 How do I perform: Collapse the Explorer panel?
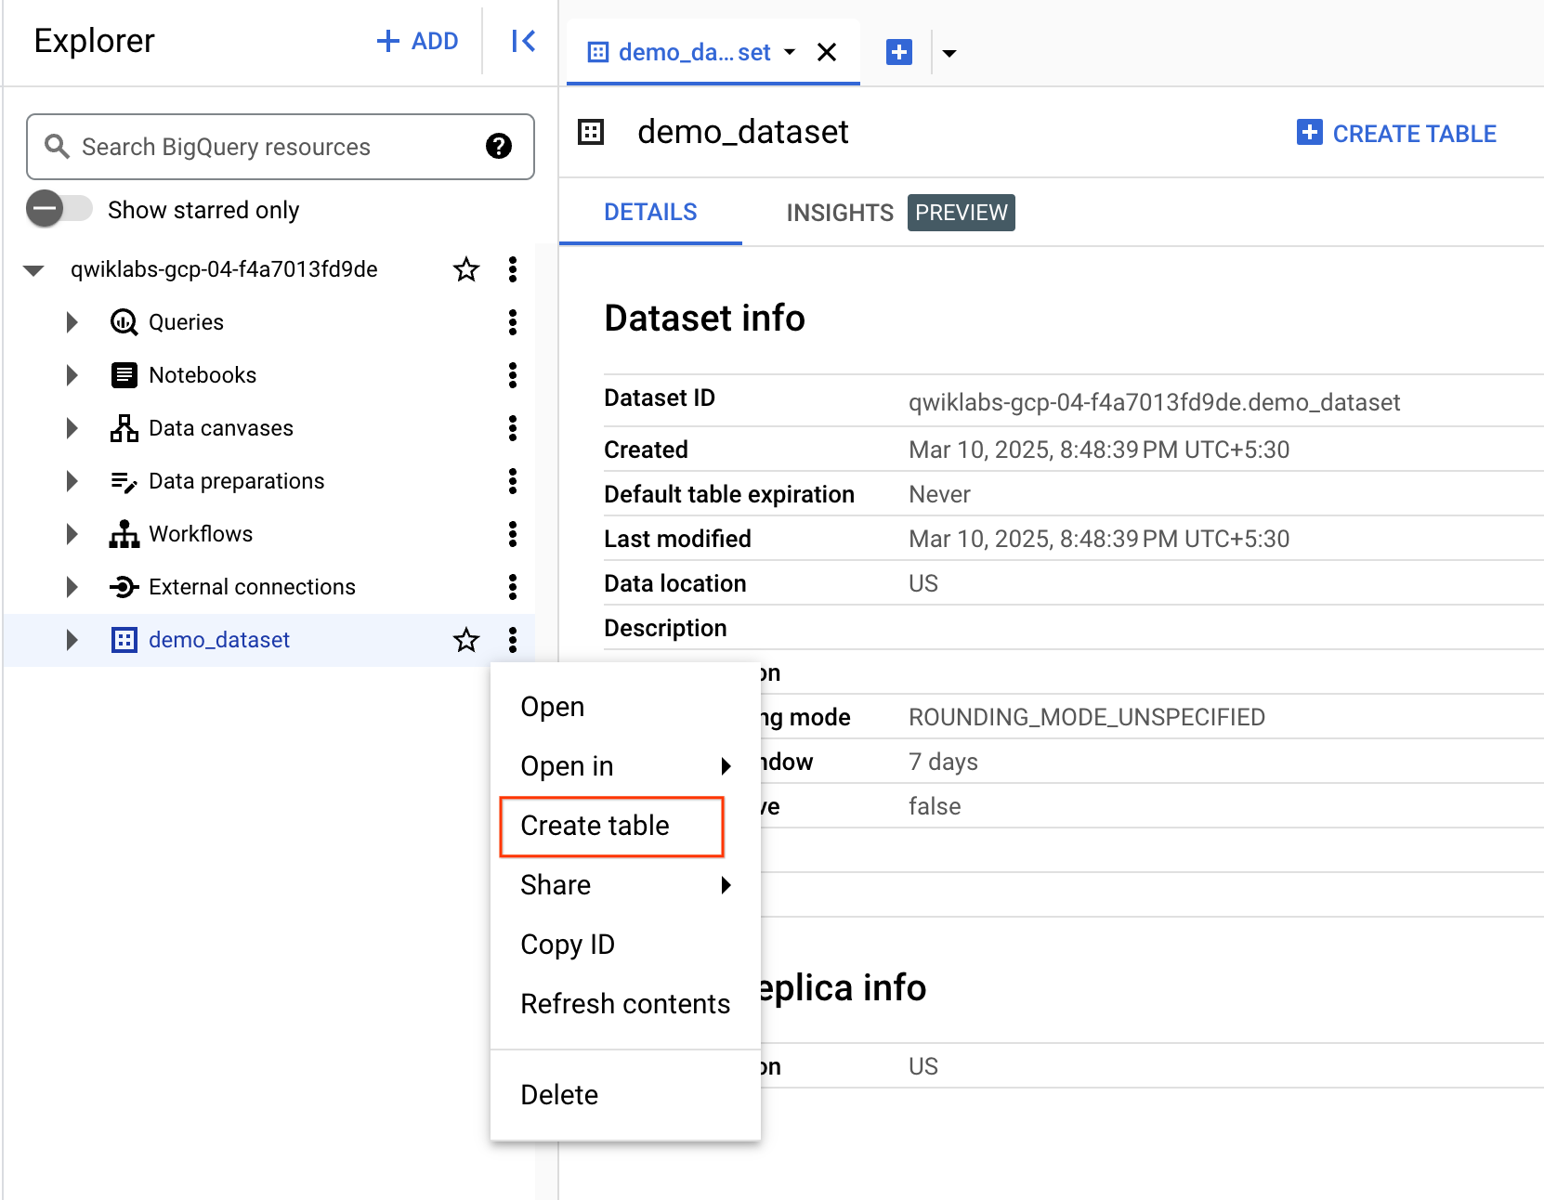pos(523,41)
